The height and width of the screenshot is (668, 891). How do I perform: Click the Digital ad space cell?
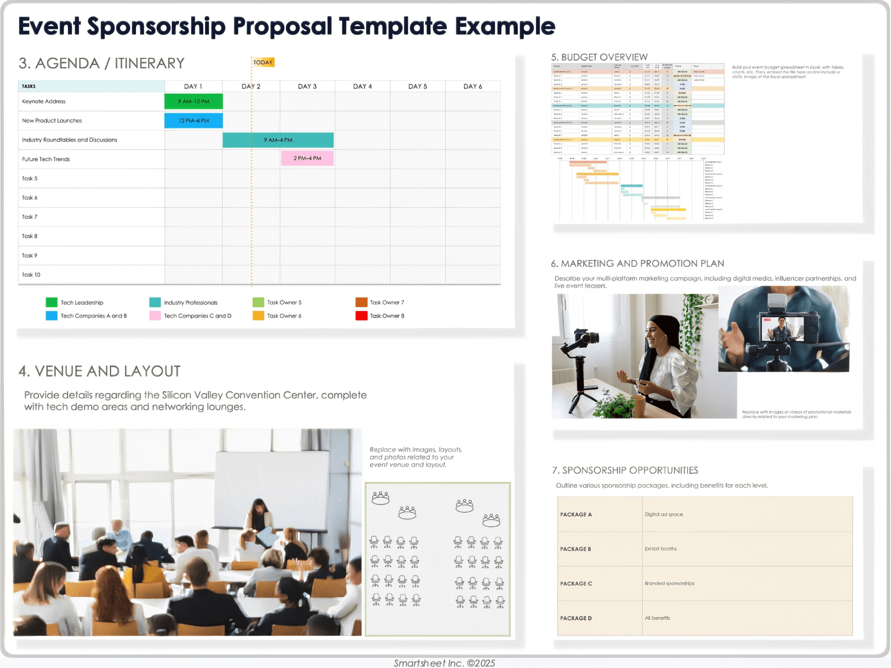[x=748, y=514]
